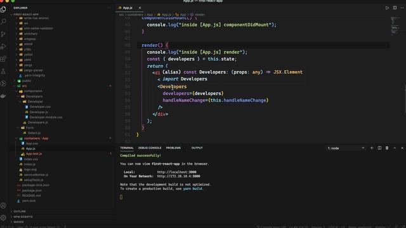Open the Manage gear in activity bar

pos(3,218)
